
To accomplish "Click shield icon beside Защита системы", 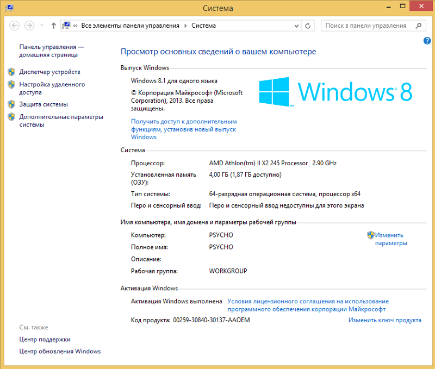I will pyautogui.click(x=11, y=104).
